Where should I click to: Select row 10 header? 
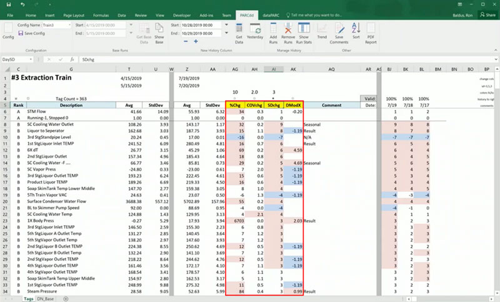pyautogui.click(x=5, y=137)
